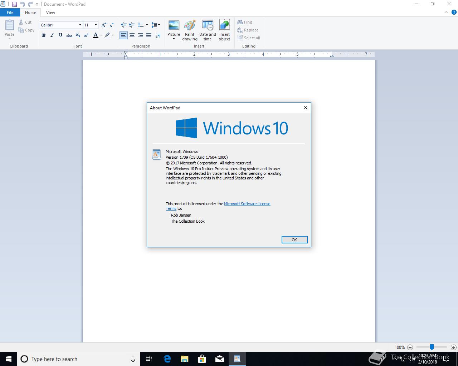The width and height of the screenshot is (458, 366).
Task: Select Align text right
Action: [140, 35]
